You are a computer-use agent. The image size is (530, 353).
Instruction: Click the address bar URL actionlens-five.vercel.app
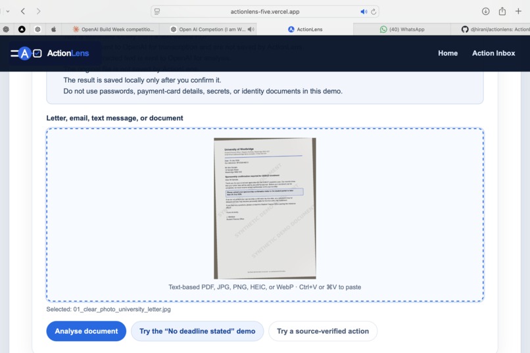pos(265,11)
